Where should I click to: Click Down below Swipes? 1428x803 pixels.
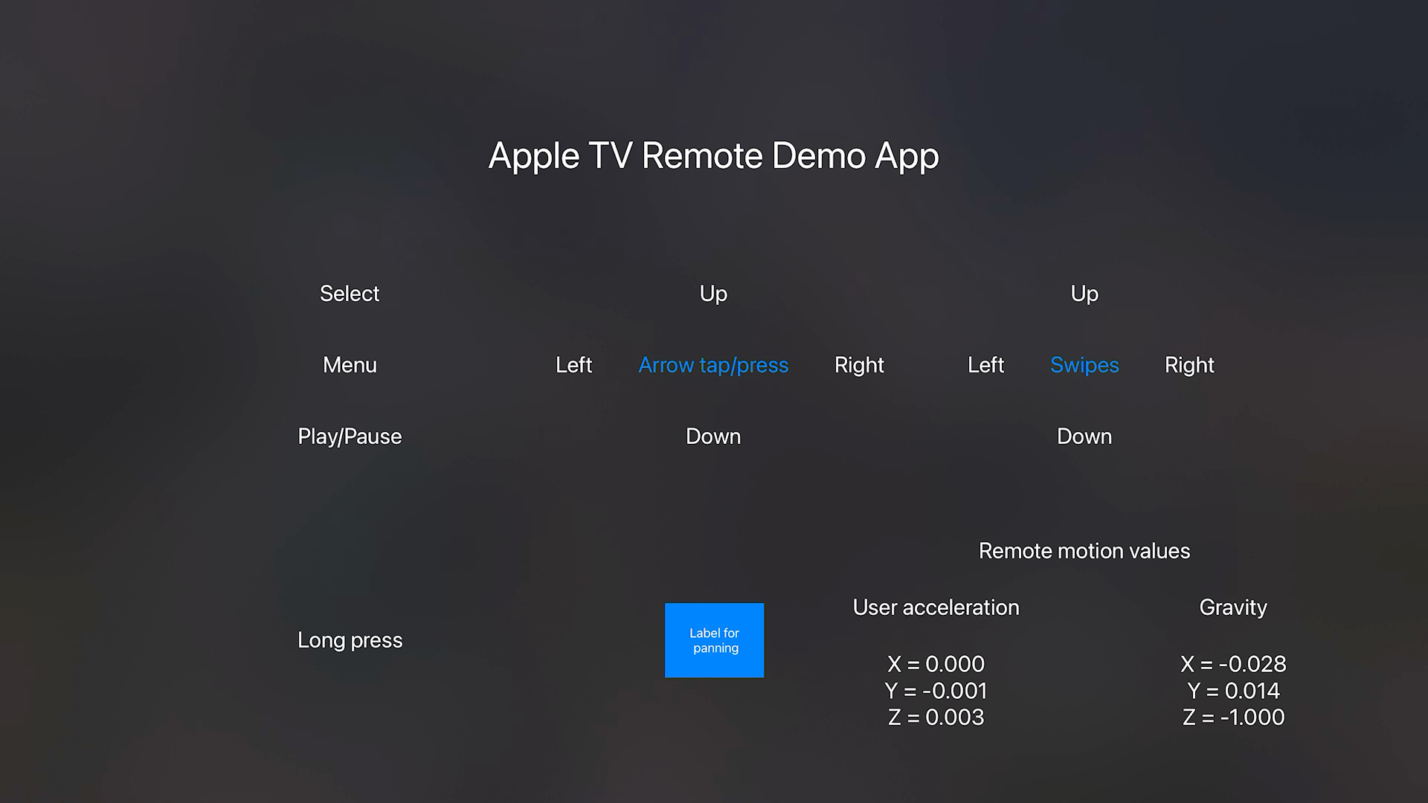pyautogui.click(x=1084, y=436)
